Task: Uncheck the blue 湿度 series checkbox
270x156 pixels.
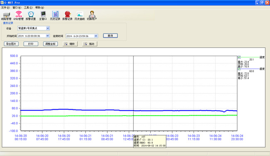Action: [239, 69]
